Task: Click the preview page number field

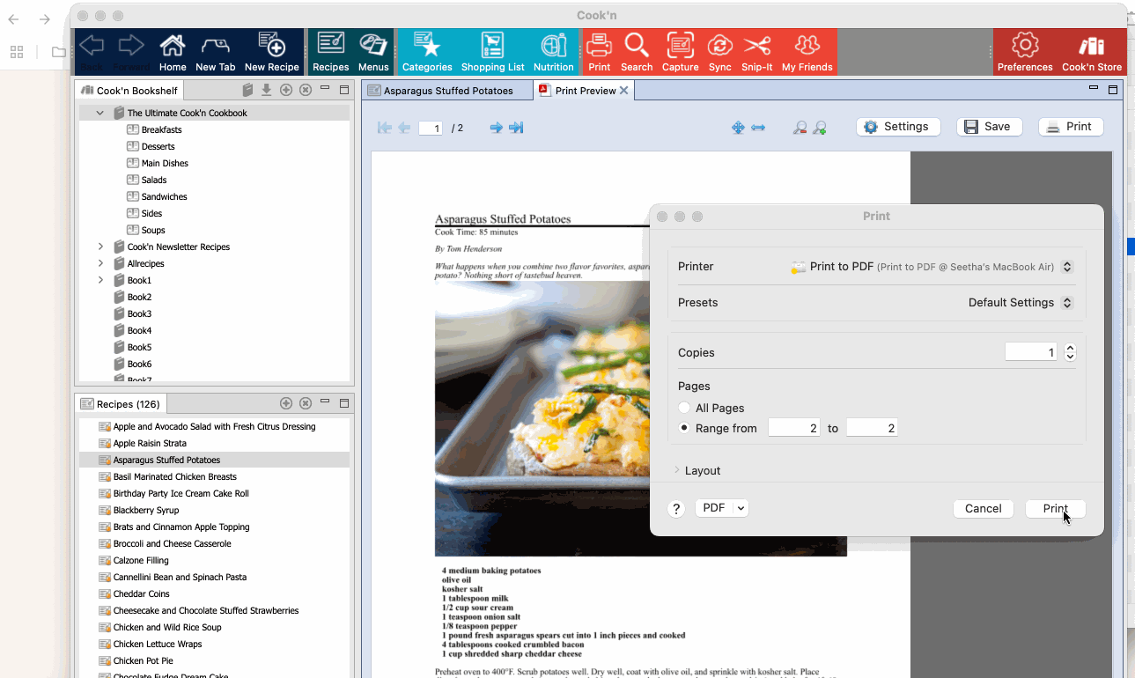Action: tap(431, 129)
